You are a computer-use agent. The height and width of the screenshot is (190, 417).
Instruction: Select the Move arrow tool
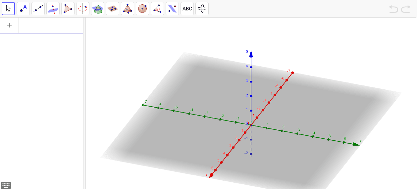[x=8, y=9]
